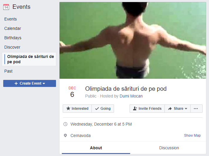Open Dumi Mocan's host profile link
The height and width of the screenshot is (156, 209).
pyautogui.click(x=131, y=96)
